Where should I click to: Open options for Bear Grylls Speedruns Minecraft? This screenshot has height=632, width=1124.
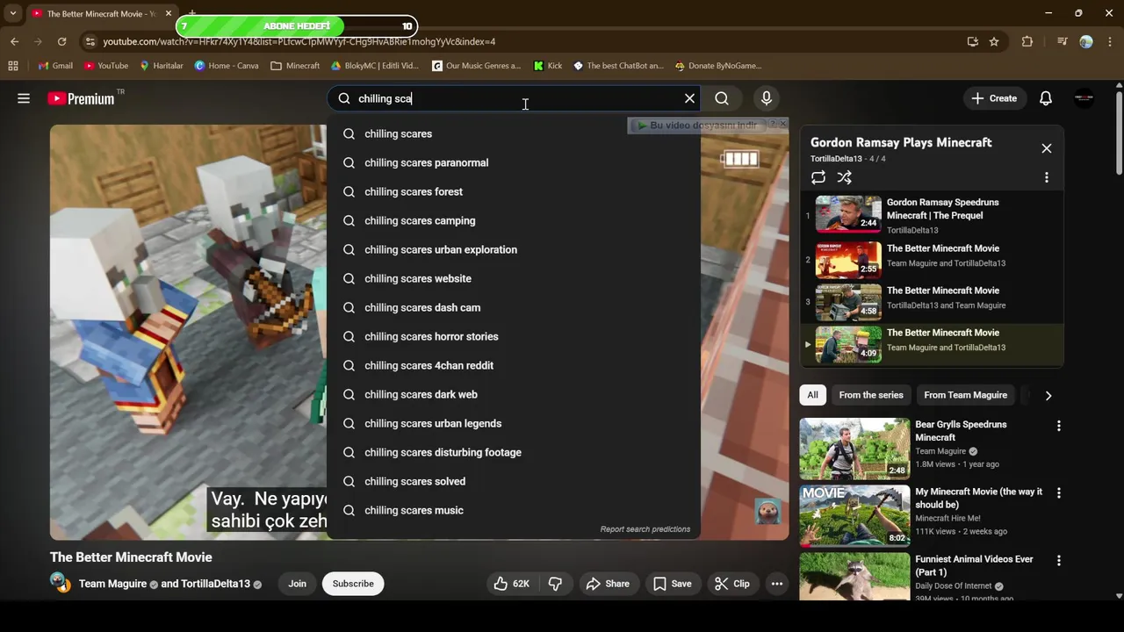[x=1058, y=426]
